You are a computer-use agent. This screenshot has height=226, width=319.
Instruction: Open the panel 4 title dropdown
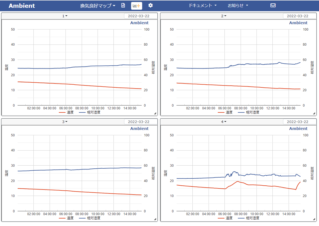coord(224,122)
